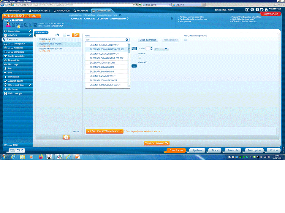Viewport: 285px width, 213px height.
Task: Open the CIRCULATION menu
Action: point(62,11)
